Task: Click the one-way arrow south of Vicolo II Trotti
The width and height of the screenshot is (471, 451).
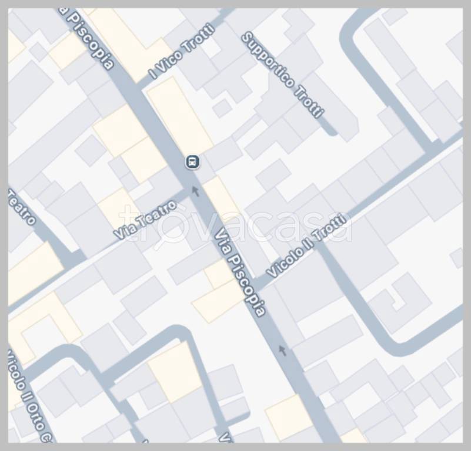Action: pos(282,350)
